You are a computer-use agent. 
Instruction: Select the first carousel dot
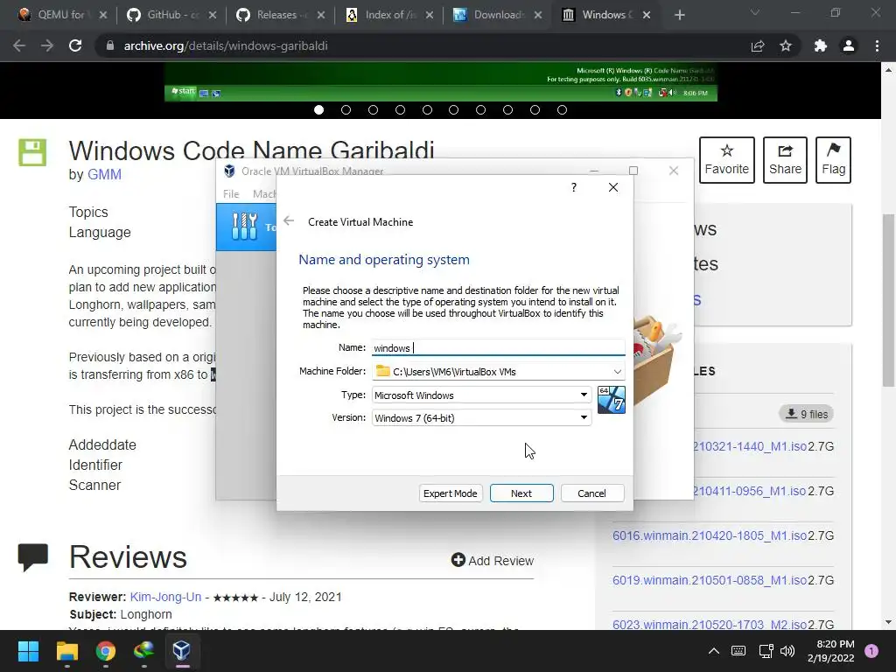pos(318,109)
